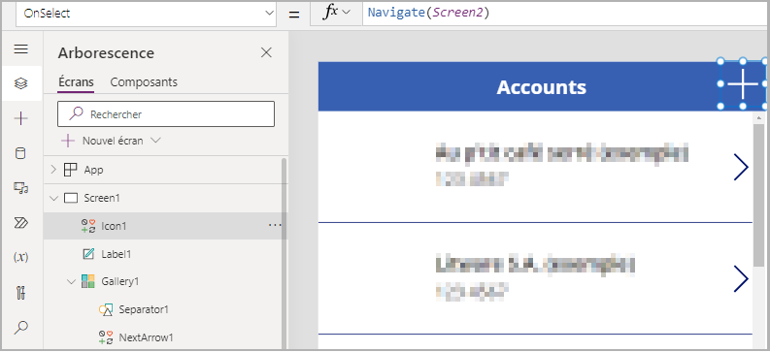Switch to the Écrans tab

click(x=76, y=81)
